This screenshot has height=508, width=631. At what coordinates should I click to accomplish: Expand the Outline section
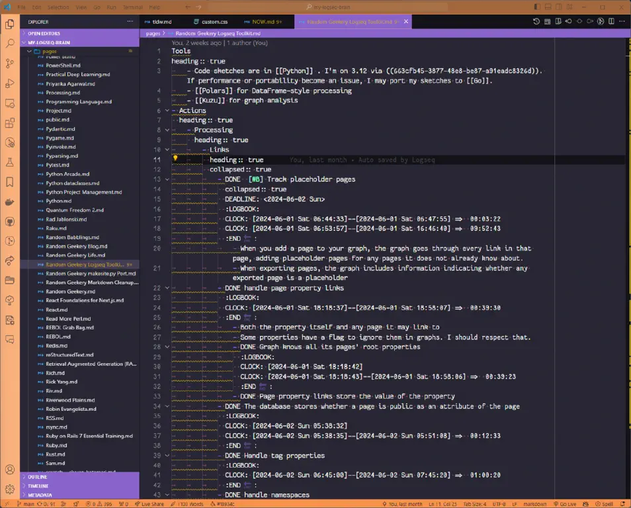pos(79,477)
